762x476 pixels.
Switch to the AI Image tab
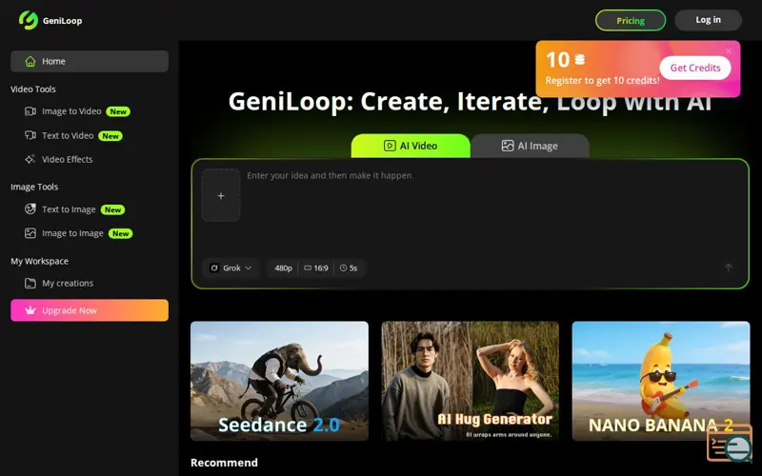tap(530, 146)
